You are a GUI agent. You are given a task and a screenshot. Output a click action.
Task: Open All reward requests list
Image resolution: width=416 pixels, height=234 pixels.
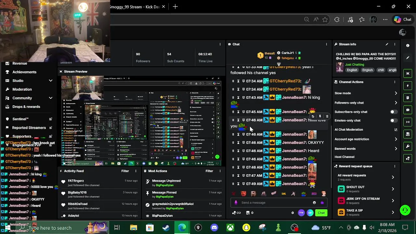coord(366,177)
